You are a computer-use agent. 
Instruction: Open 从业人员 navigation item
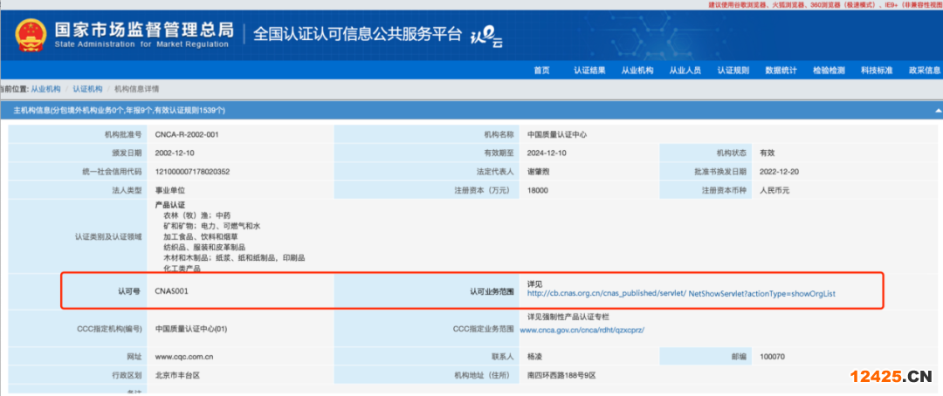click(x=685, y=71)
